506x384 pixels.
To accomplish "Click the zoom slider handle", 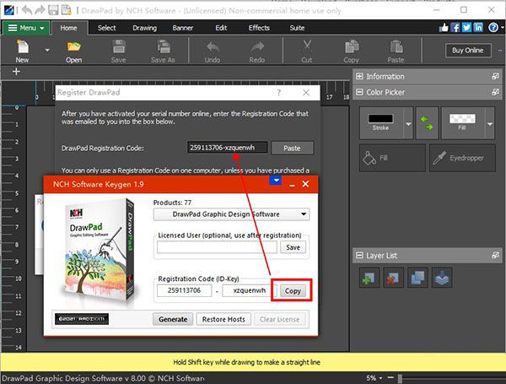I will pos(400,378).
